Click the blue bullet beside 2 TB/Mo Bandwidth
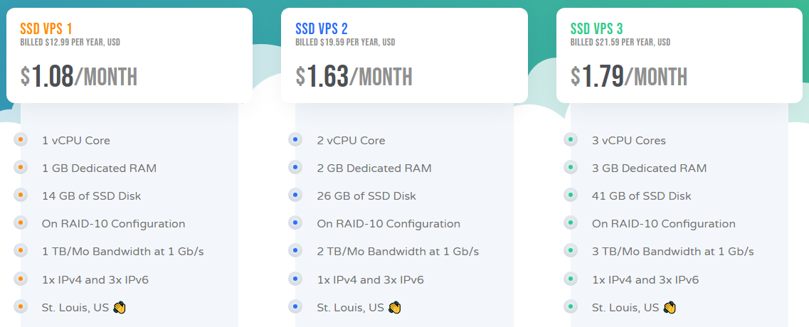Screen dimensions: 809x327 (296, 251)
